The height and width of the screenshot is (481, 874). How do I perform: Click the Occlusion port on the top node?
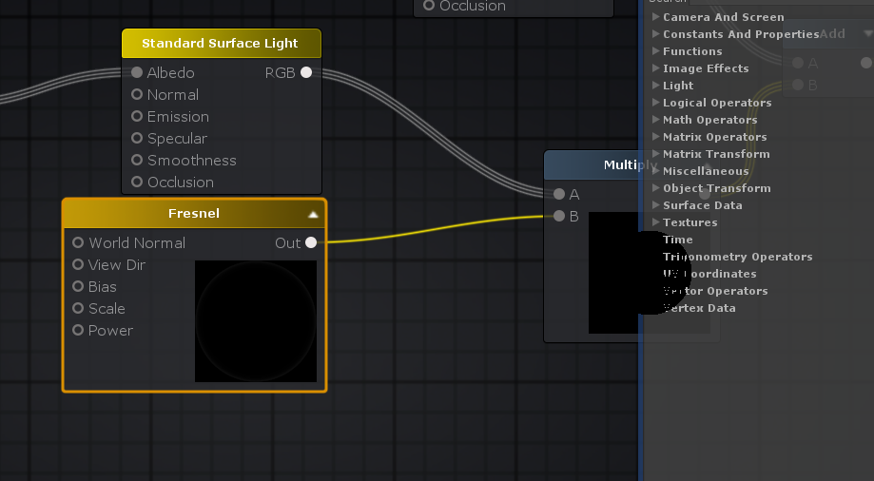coord(429,5)
